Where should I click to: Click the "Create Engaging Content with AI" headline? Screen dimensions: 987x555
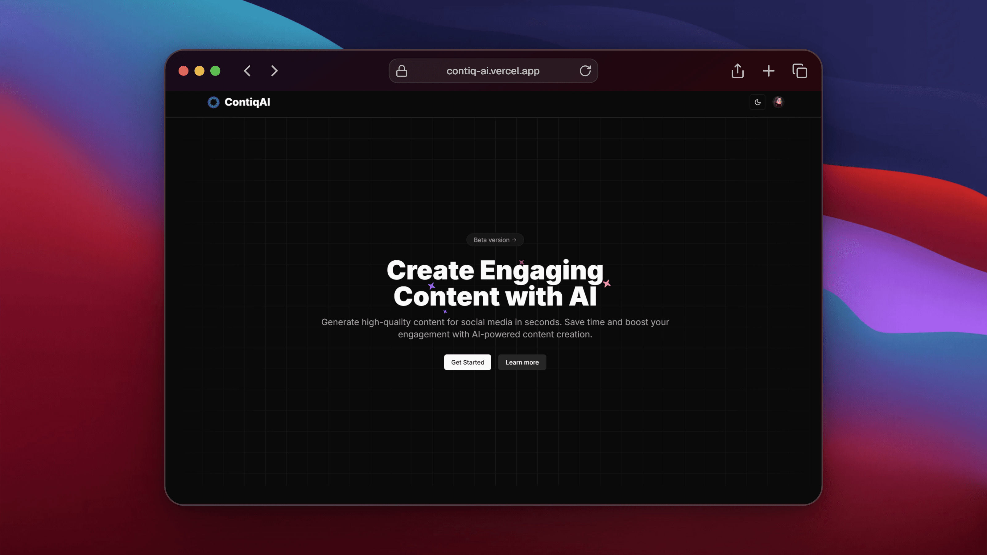(x=495, y=283)
